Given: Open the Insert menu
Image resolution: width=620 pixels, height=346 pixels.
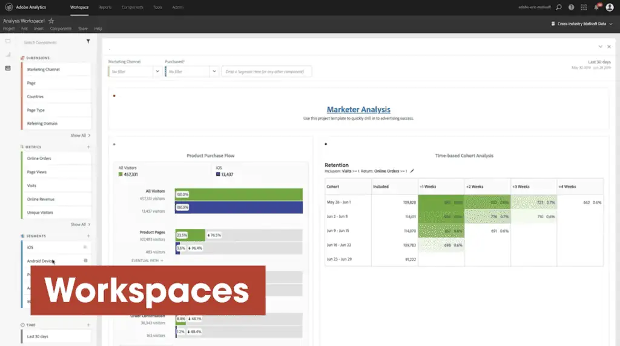Looking at the screenshot, I should pyautogui.click(x=39, y=28).
